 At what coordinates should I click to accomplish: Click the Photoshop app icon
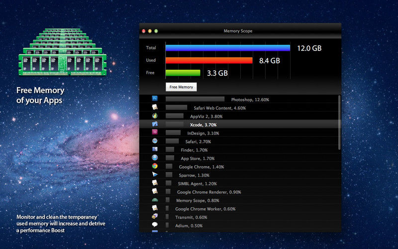click(155, 99)
